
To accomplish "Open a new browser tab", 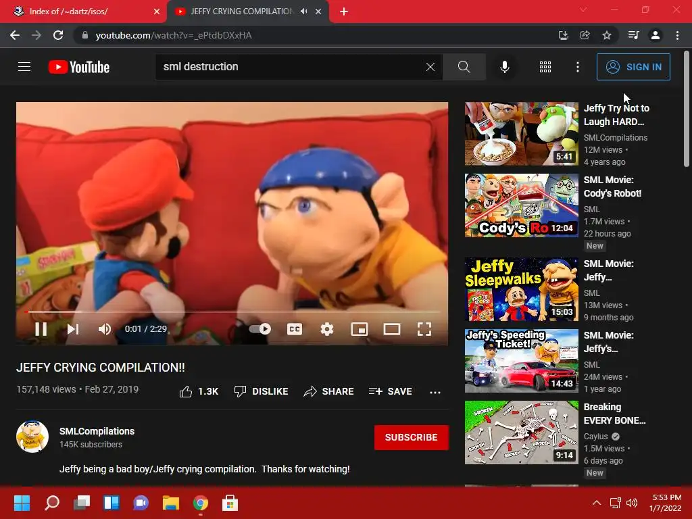I will [344, 11].
